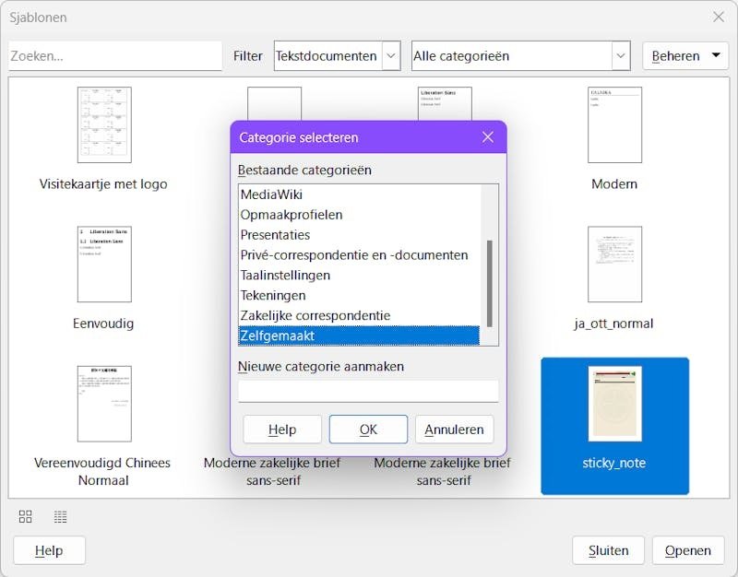Click Annuleren in category dialog

coord(454,429)
